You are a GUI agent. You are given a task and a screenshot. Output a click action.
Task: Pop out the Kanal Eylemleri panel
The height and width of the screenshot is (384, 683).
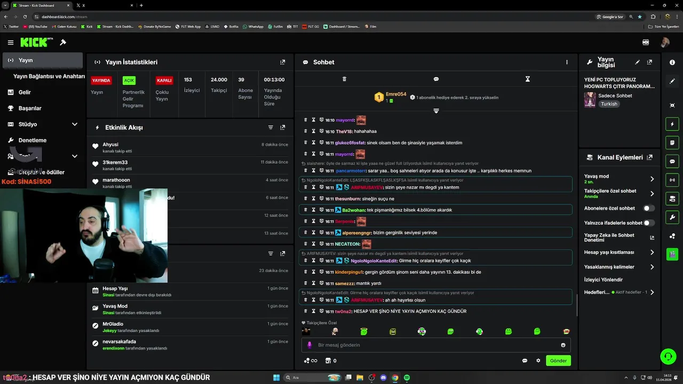click(x=649, y=157)
